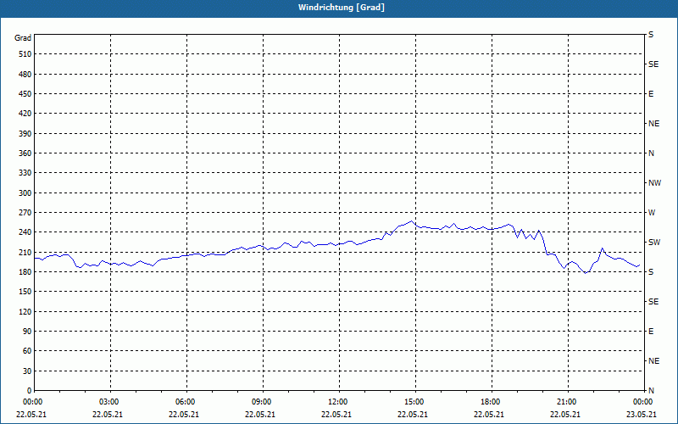Click the 270 degree axis label
The height and width of the screenshot is (424, 678).
(25, 213)
